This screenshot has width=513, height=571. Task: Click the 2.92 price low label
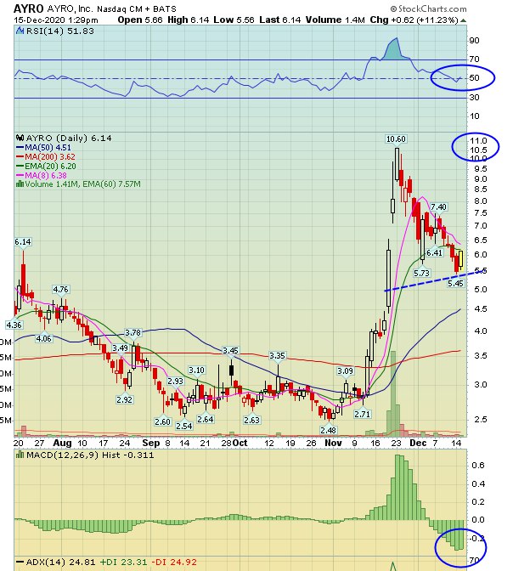124,399
